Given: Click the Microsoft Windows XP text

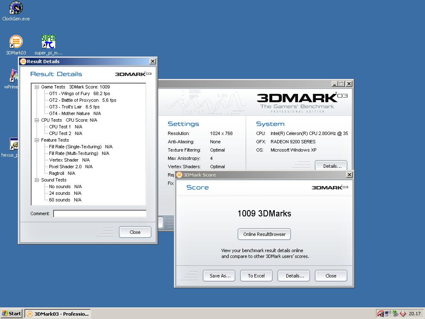Looking at the screenshot, I should [293, 150].
